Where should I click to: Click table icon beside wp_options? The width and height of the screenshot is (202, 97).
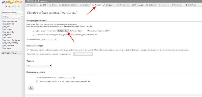coord(3,29)
